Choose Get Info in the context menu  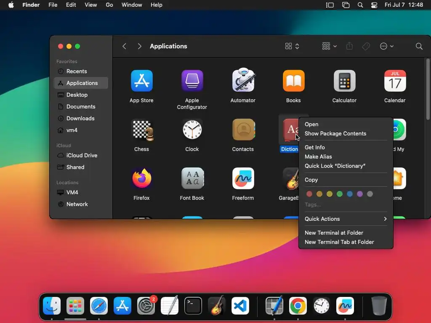[x=346, y=147]
